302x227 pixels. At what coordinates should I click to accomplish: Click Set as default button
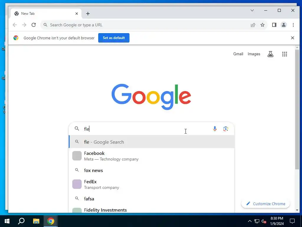(x=114, y=38)
